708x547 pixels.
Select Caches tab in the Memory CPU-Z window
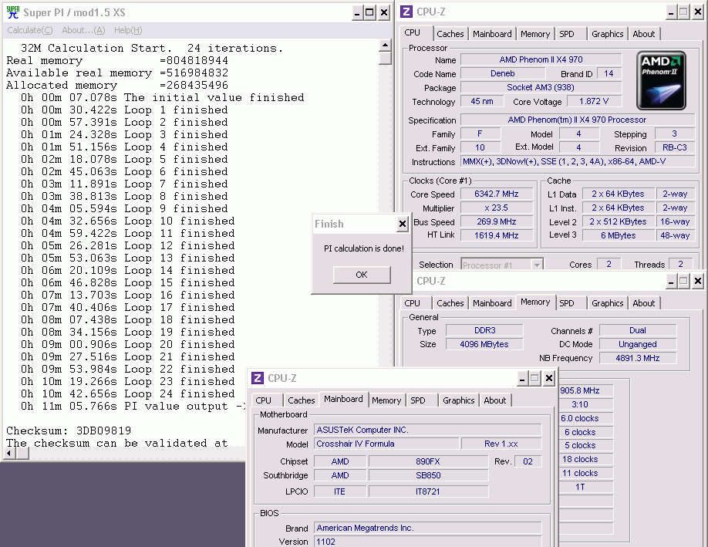450,303
